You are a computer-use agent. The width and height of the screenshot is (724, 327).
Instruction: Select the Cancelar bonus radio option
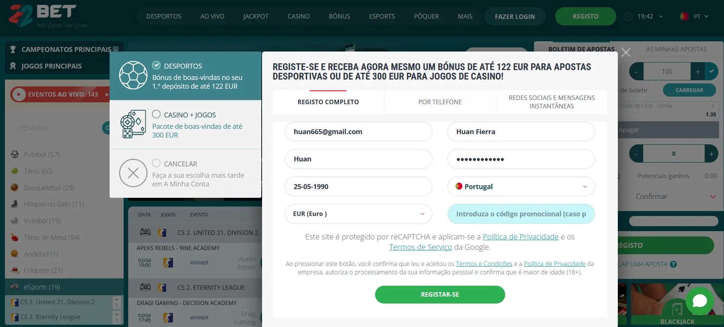click(x=156, y=163)
